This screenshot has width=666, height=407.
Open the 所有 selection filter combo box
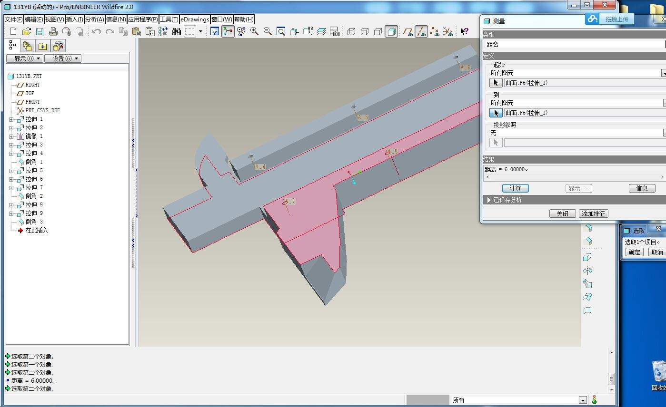pos(518,400)
